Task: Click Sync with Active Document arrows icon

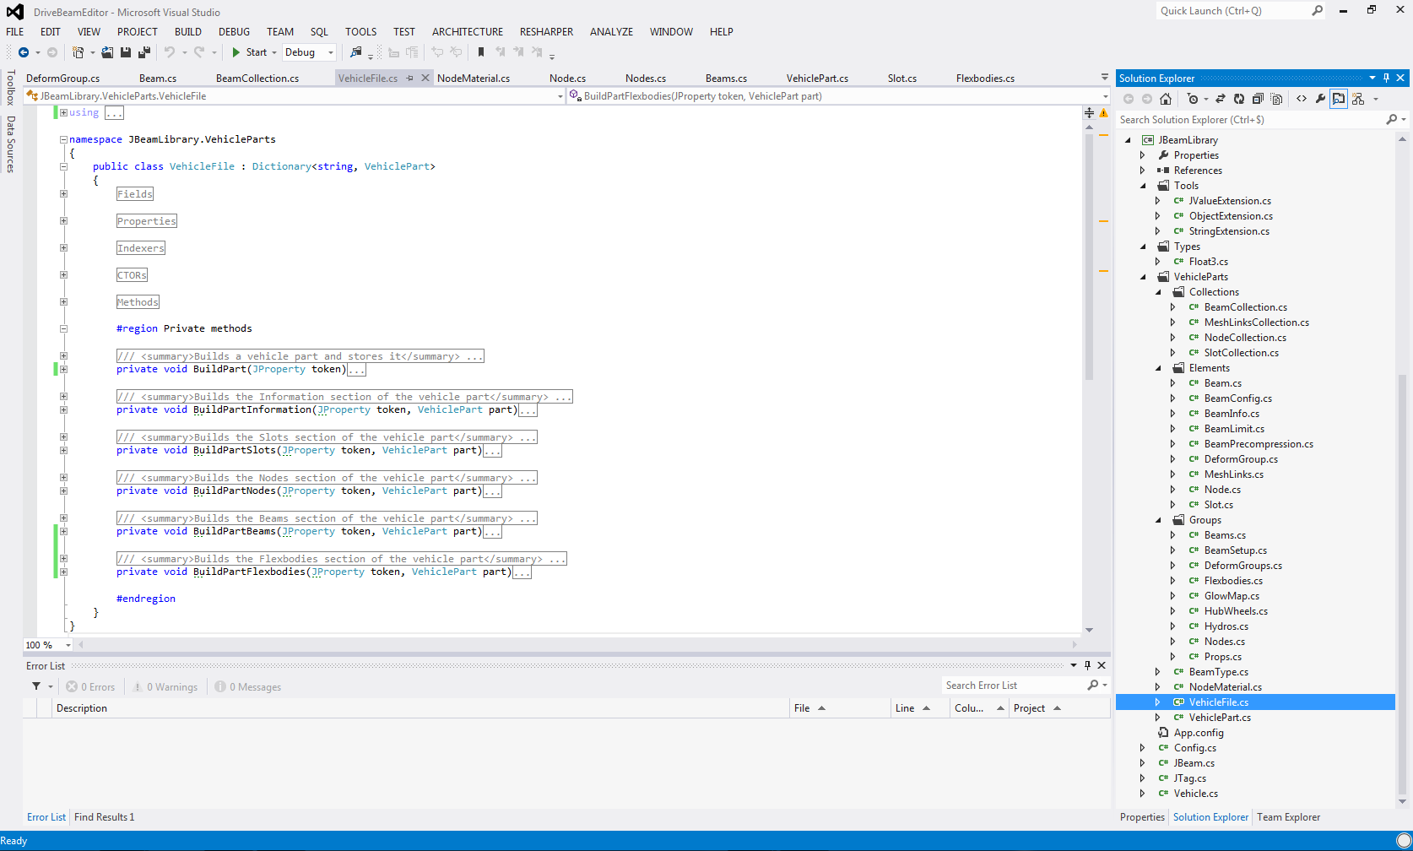Action: coord(1221,99)
